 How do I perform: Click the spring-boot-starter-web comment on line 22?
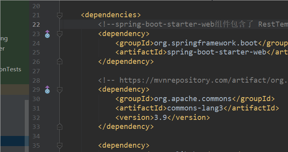[193, 24]
